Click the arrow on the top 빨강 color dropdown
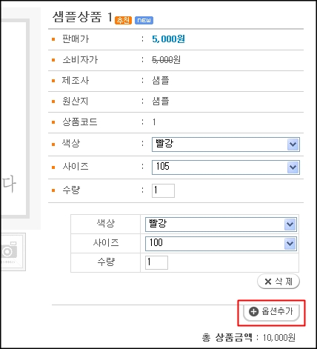This screenshot has width=317, height=349. point(293,144)
